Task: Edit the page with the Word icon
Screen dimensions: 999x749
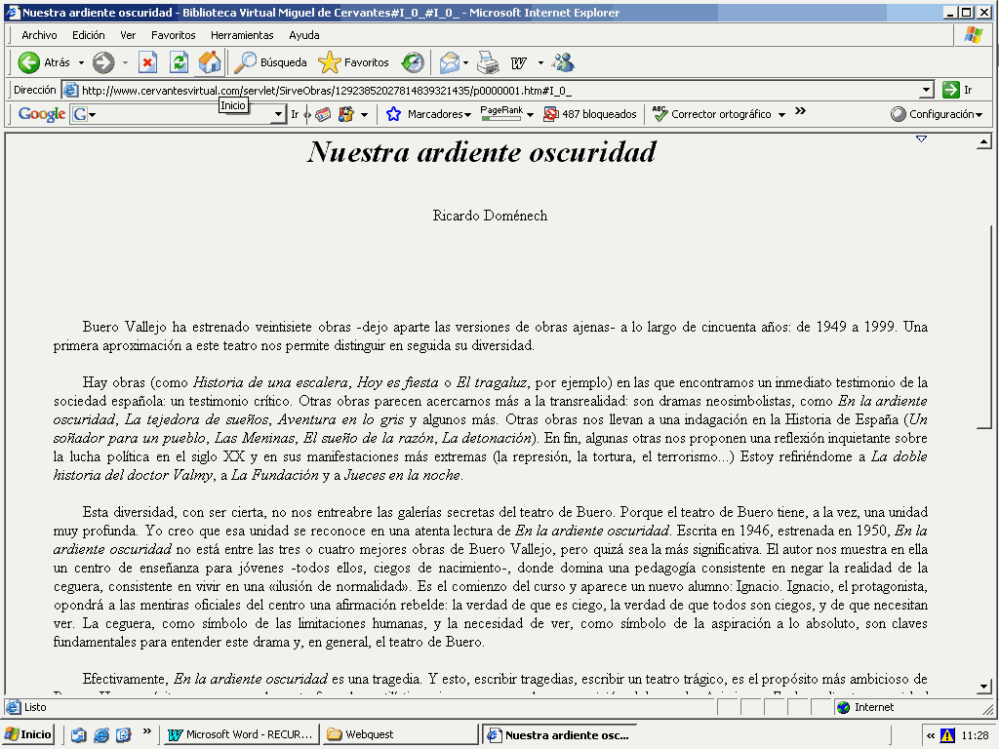Action: click(519, 62)
